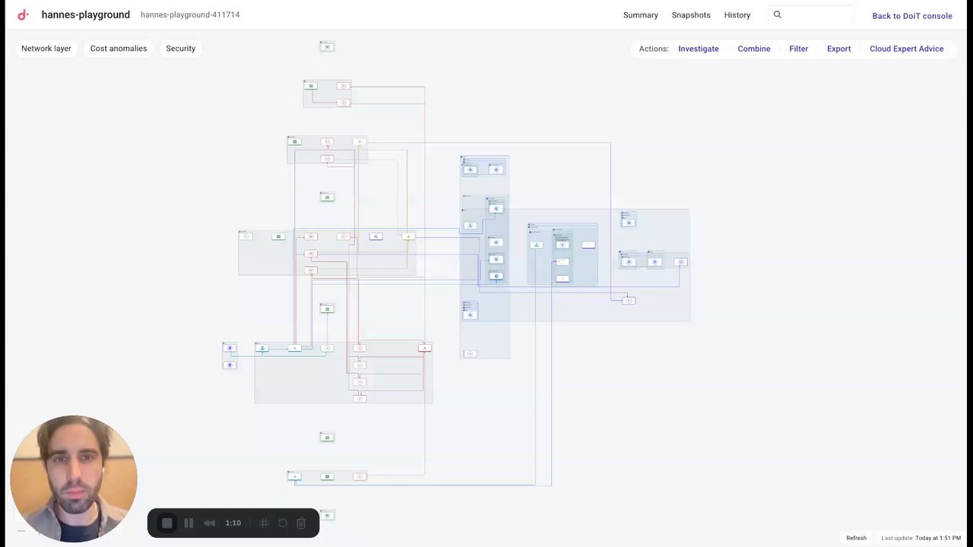Click the rewind icon in recorder bar
The image size is (973, 547).
pyautogui.click(x=210, y=523)
